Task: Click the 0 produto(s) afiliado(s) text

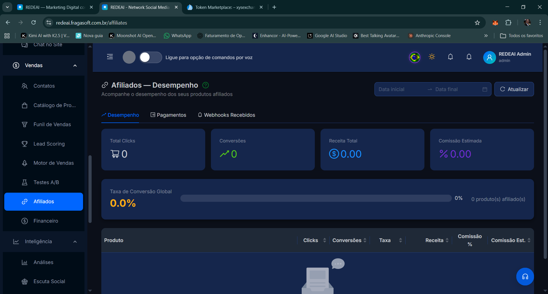Action: 498,199
